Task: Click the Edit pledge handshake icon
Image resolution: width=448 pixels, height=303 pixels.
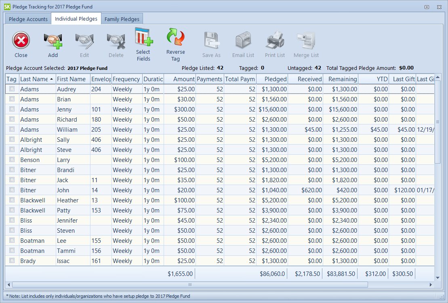Action: tap(84, 41)
